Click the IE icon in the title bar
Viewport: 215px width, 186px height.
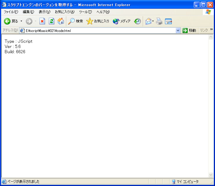(4, 5)
